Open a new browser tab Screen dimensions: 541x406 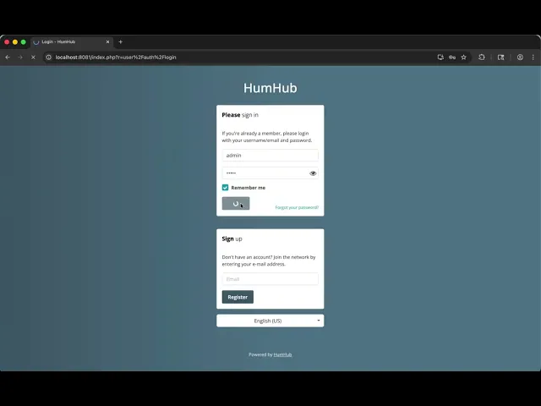120,41
